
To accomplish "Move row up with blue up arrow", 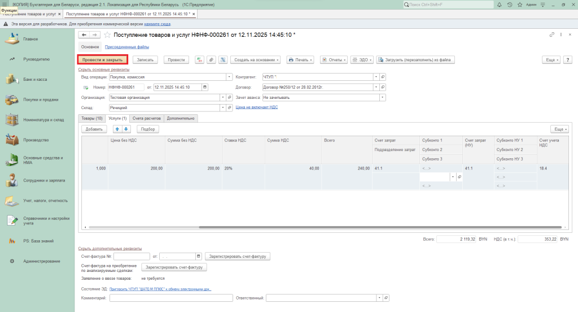I will [117, 129].
